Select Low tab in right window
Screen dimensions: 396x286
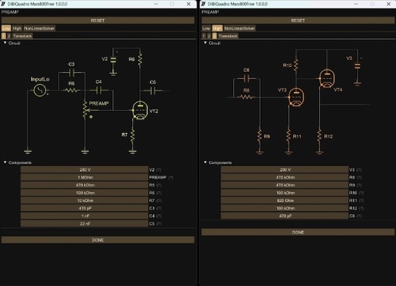click(x=207, y=28)
